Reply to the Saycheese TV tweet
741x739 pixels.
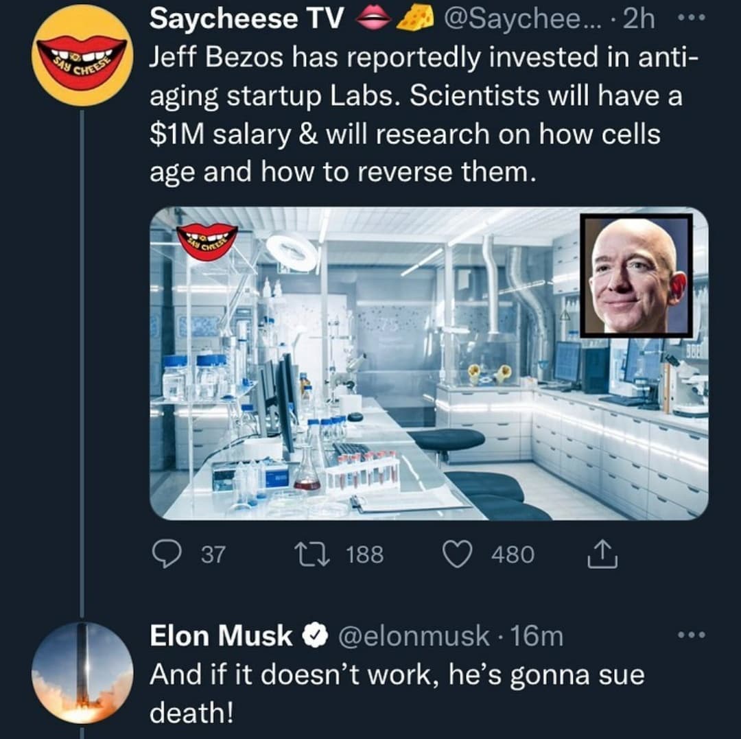pyautogui.click(x=165, y=554)
